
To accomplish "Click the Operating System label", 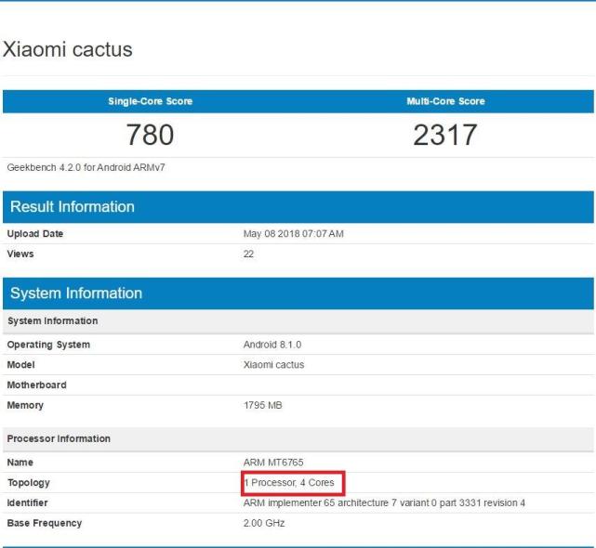I will tap(48, 345).
